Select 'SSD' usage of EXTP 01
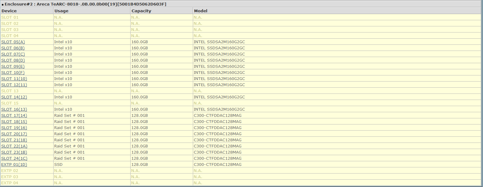This screenshot has height=187, width=483. pyautogui.click(x=58, y=164)
